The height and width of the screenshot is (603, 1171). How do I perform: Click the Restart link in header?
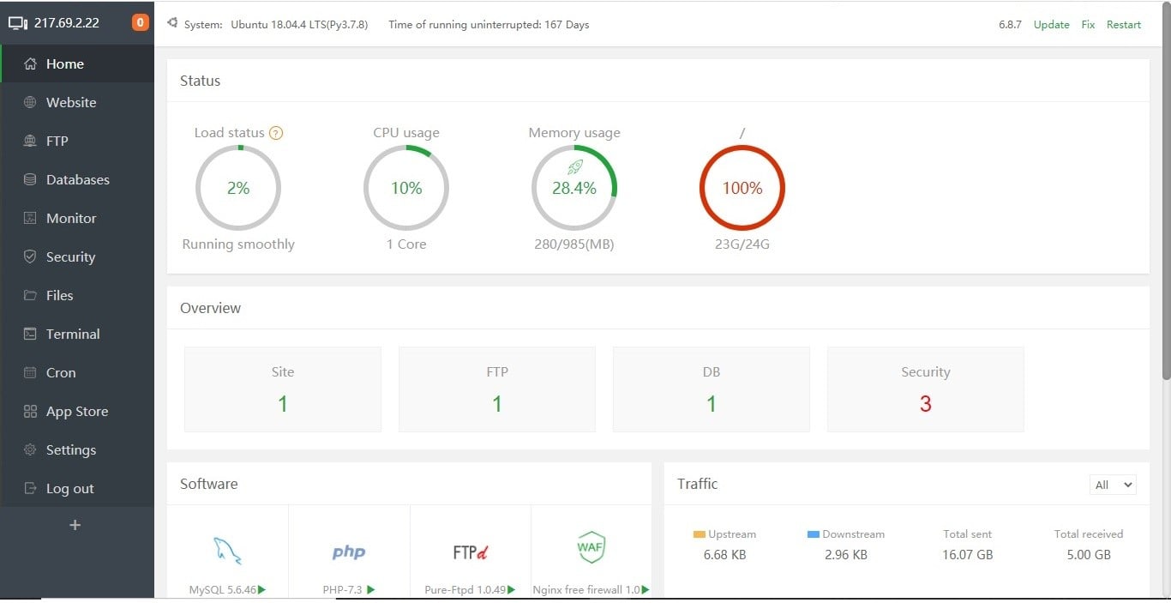(x=1124, y=24)
